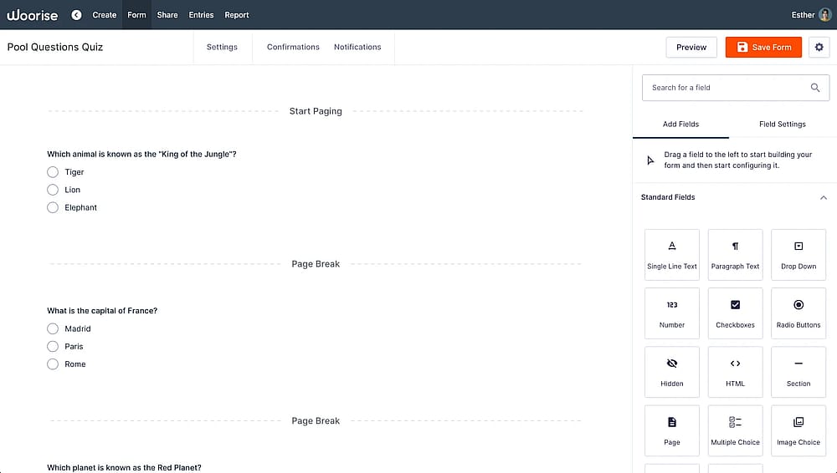Open the Share menu item
The image size is (837, 473).
pyautogui.click(x=167, y=15)
